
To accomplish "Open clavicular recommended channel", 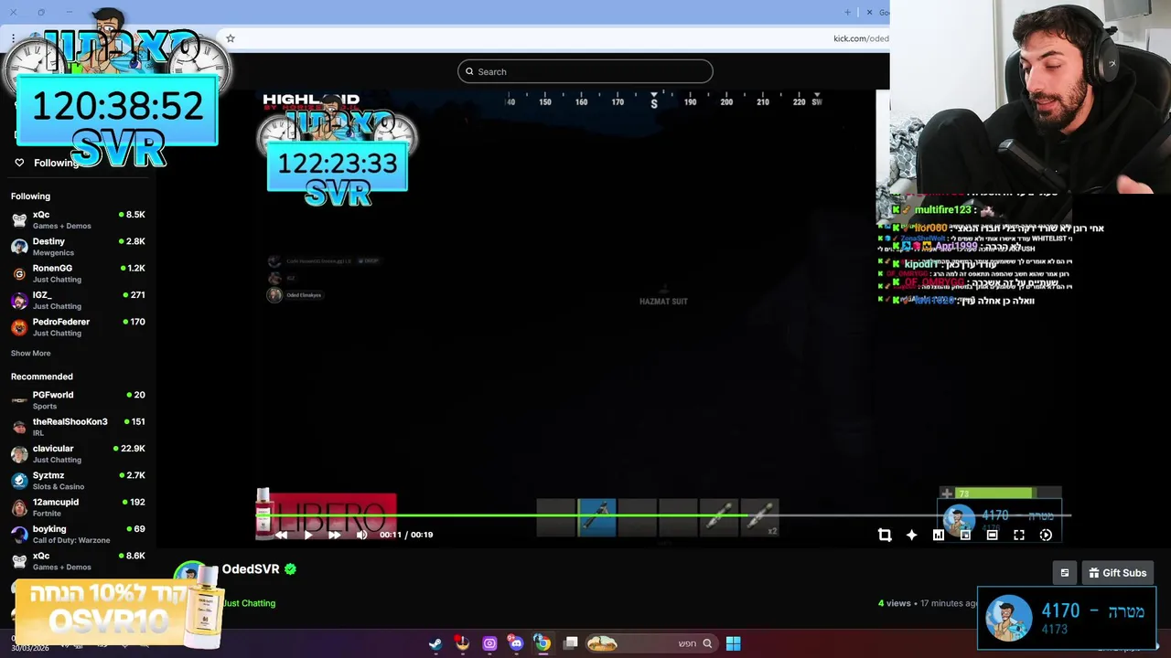I will pos(78,453).
